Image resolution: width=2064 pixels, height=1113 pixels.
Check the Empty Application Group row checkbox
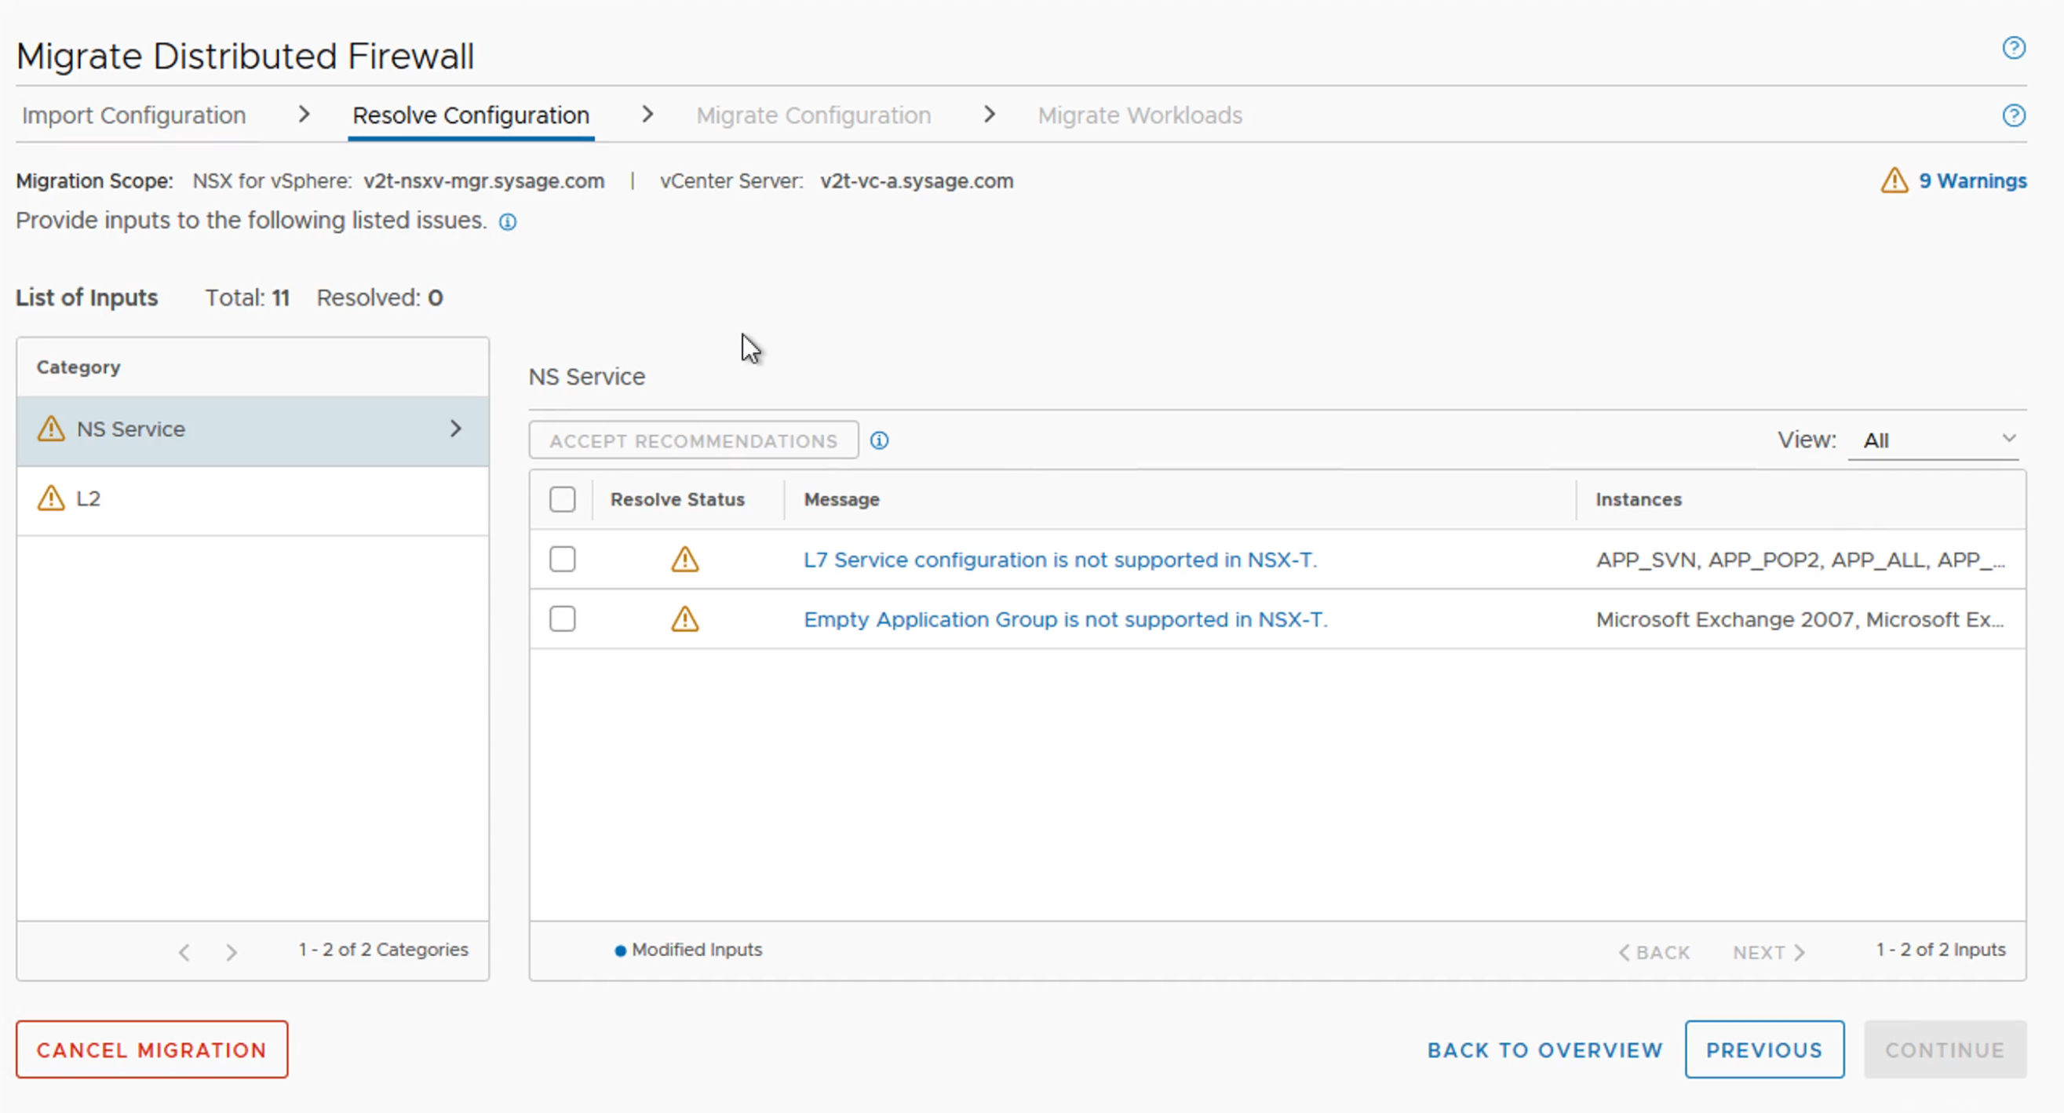point(563,619)
